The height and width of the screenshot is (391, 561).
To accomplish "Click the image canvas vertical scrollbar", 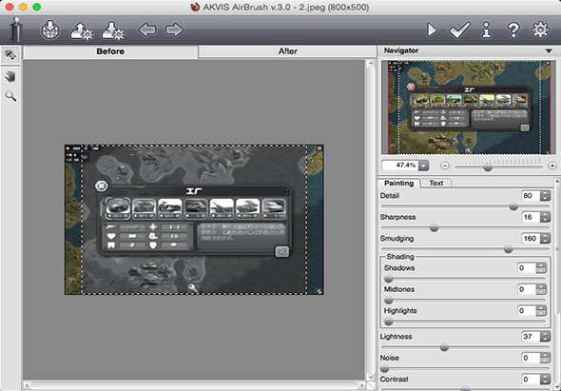I will point(371,219).
